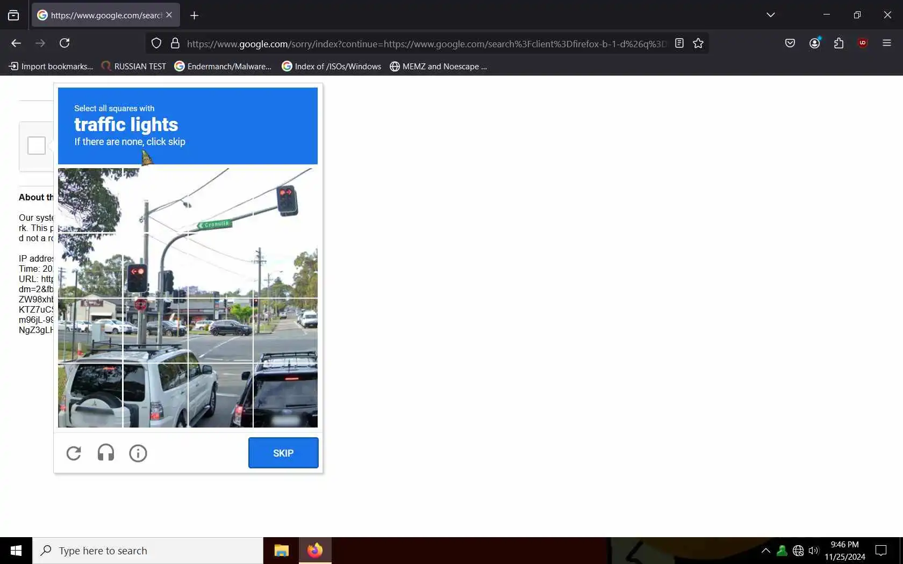Open the Firefox application hamburger menu
903x564 pixels.
887,43
